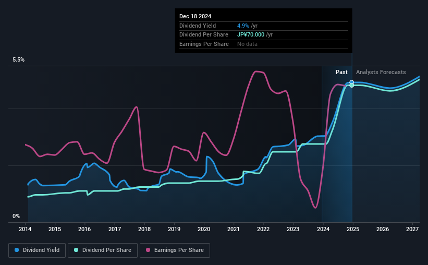Click the teal Dividend Per Share legend dot
Image resolution: width=428 pixels, height=265 pixels.
(76, 250)
